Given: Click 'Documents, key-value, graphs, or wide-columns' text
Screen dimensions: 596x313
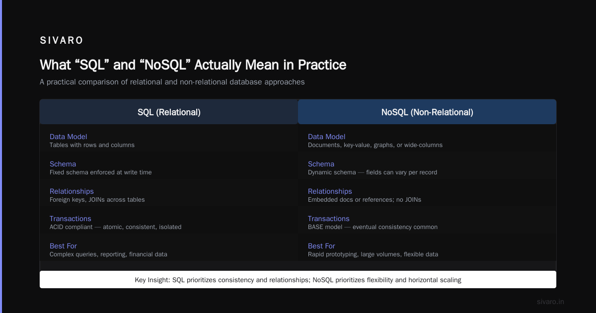Looking at the screenshot, I should point(375,145).
